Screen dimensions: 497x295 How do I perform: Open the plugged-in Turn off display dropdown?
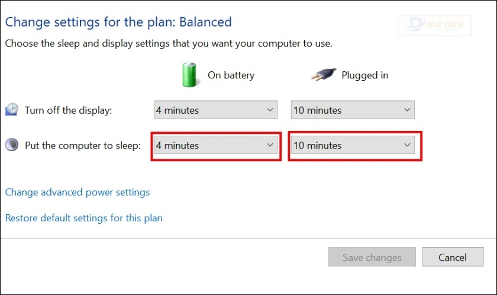(353, 110)
